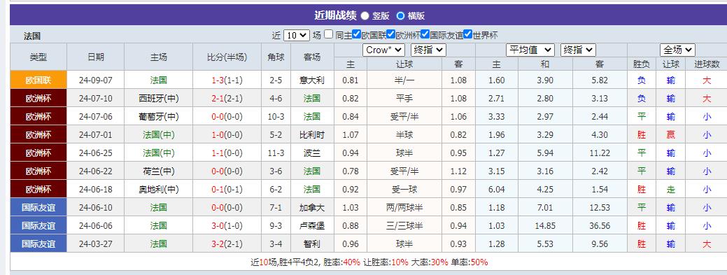
Task: Open the recent matches count dropdown showing 10
Action: point(296,35)
